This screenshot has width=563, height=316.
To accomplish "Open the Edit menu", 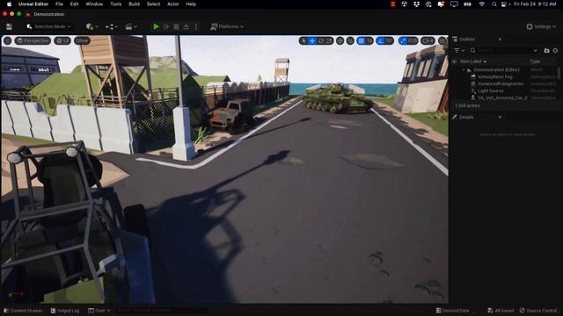I will (x=74, y=4).
